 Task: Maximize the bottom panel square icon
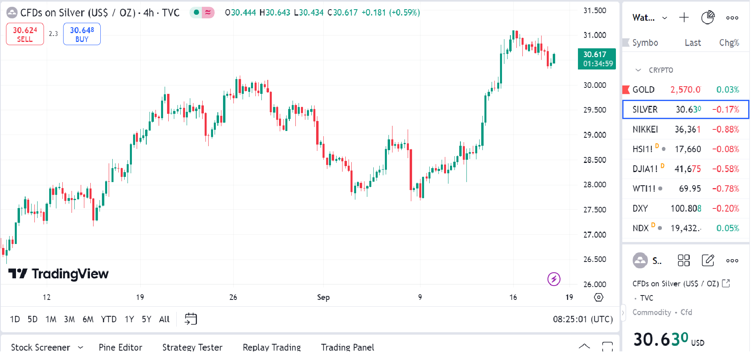pos(607,346)
